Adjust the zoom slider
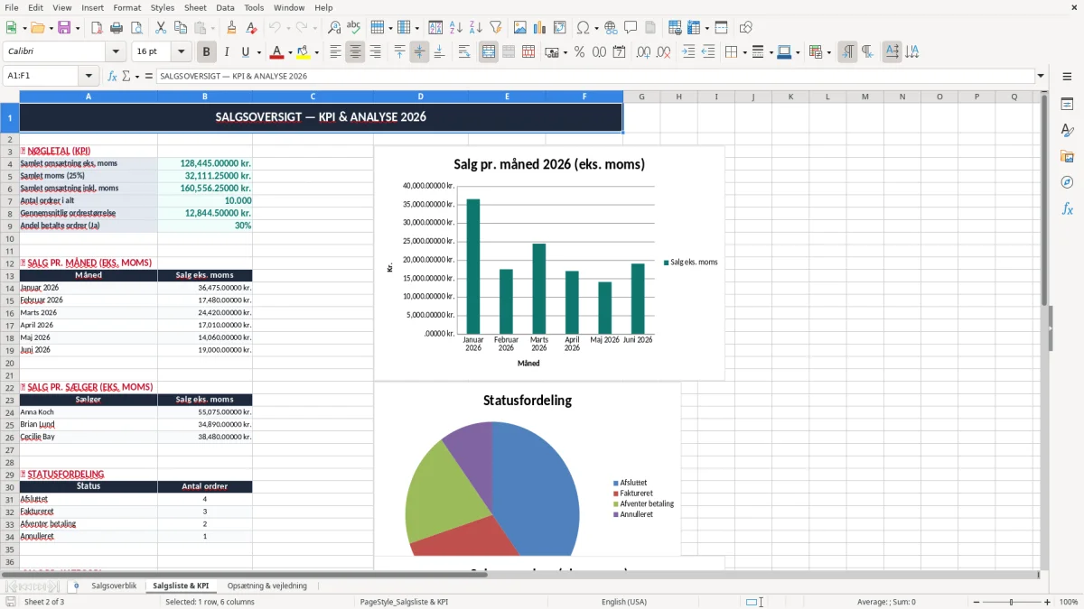 [1010, 602]
